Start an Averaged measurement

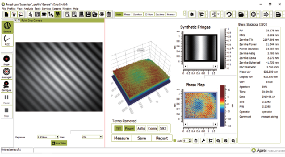tap(7, 73)
